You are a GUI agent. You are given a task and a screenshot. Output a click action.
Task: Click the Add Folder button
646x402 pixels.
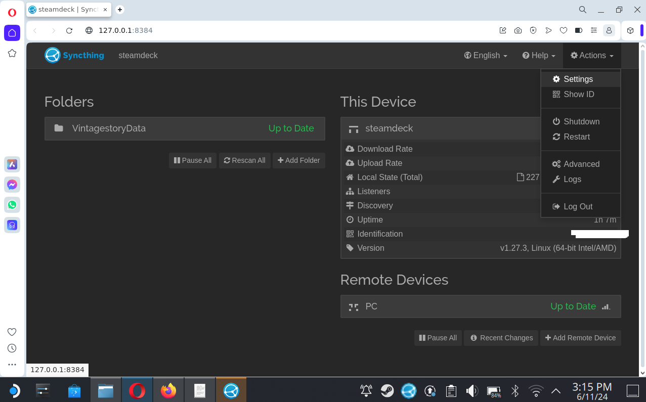click(299, 160)
